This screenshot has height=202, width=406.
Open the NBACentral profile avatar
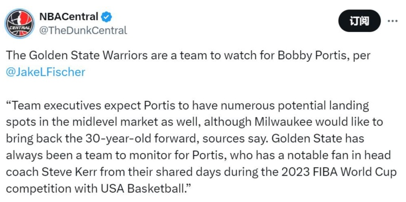coord(20,23)
